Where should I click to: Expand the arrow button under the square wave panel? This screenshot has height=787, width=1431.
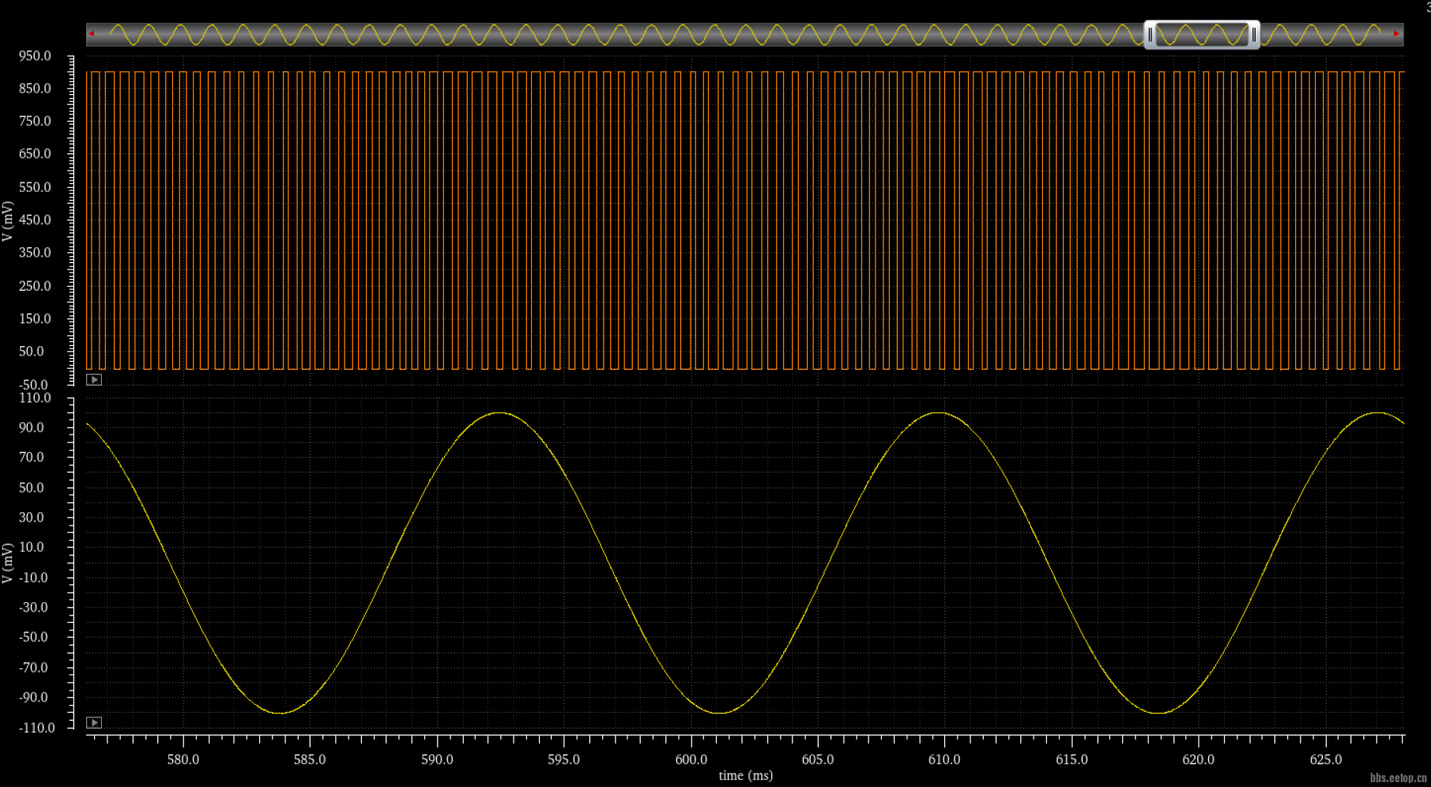94,380
